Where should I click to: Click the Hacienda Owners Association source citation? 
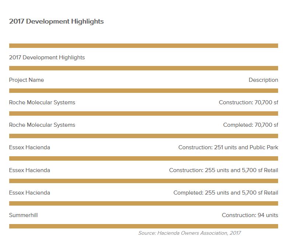(189, 233)
